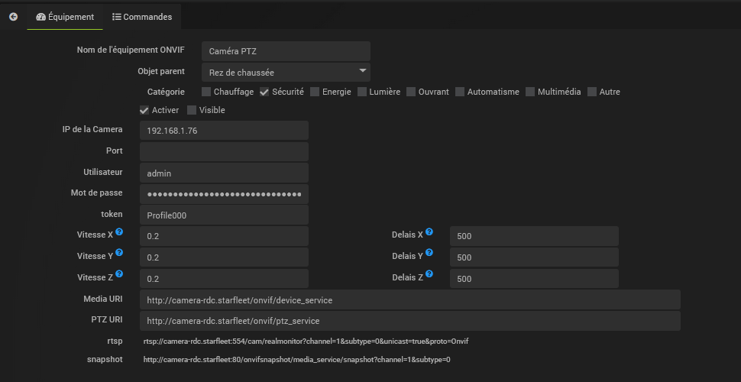Click help icon next to Delais Z
Screen dimensions: 741x382
coord(429,274)
